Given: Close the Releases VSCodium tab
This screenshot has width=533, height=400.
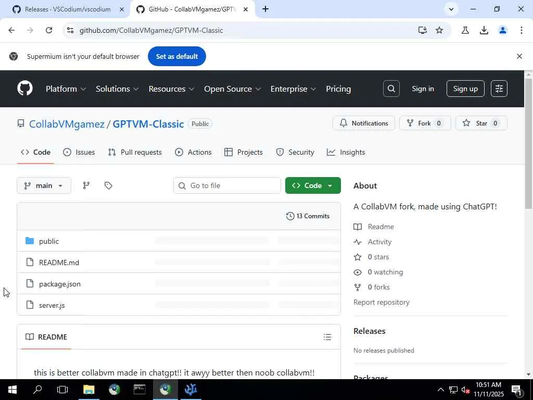Looking at the screenshot, I should 122,9.
